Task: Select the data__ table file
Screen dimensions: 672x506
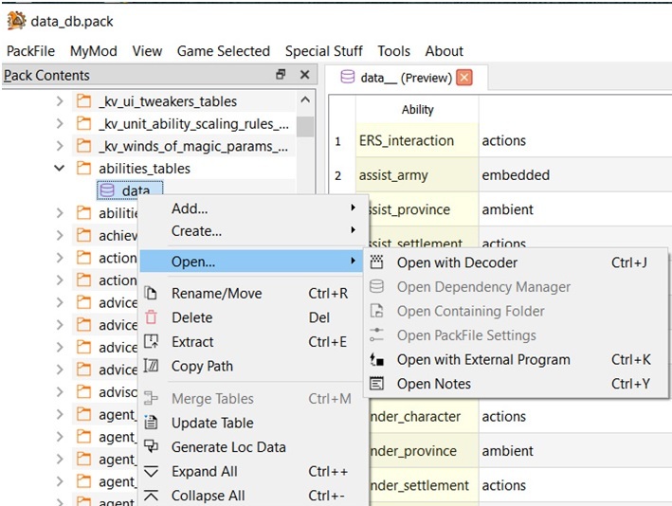Action: 130,190
